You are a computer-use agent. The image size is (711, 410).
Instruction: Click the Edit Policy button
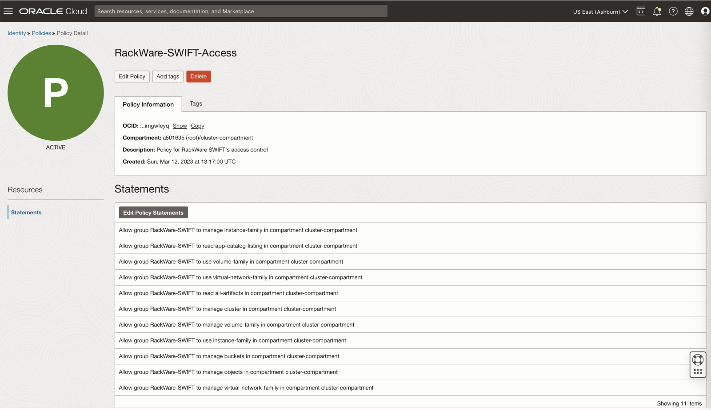point(132,76)
